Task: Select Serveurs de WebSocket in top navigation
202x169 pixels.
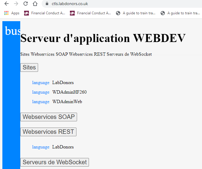Action: coord(129,54)
